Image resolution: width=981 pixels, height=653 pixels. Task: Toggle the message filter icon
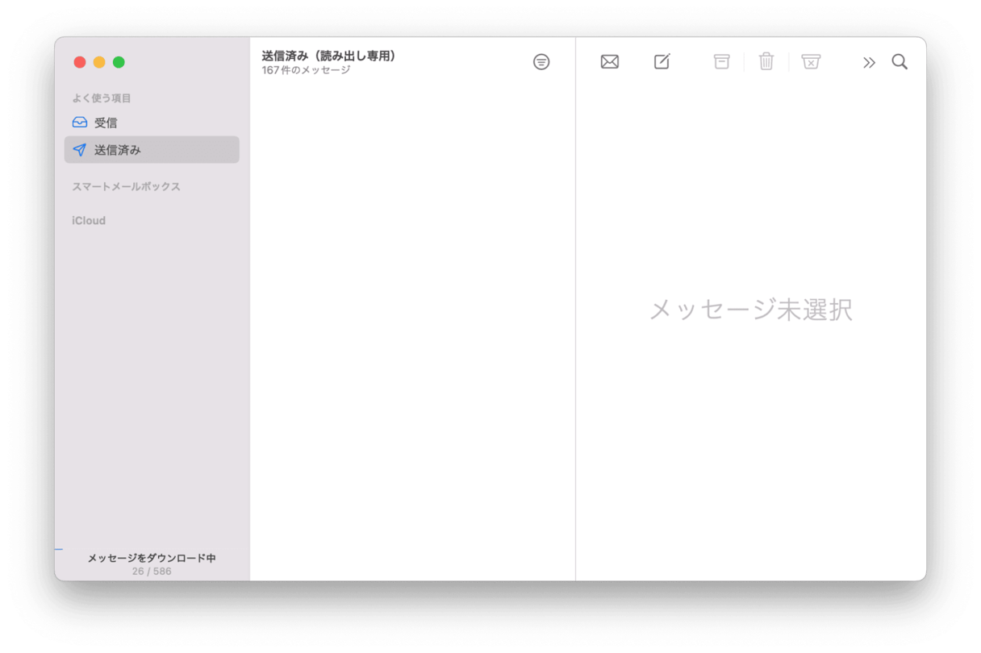point(541,62)
